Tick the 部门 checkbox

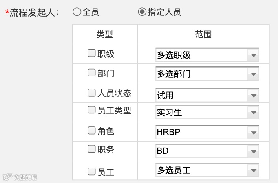[92, 73]
